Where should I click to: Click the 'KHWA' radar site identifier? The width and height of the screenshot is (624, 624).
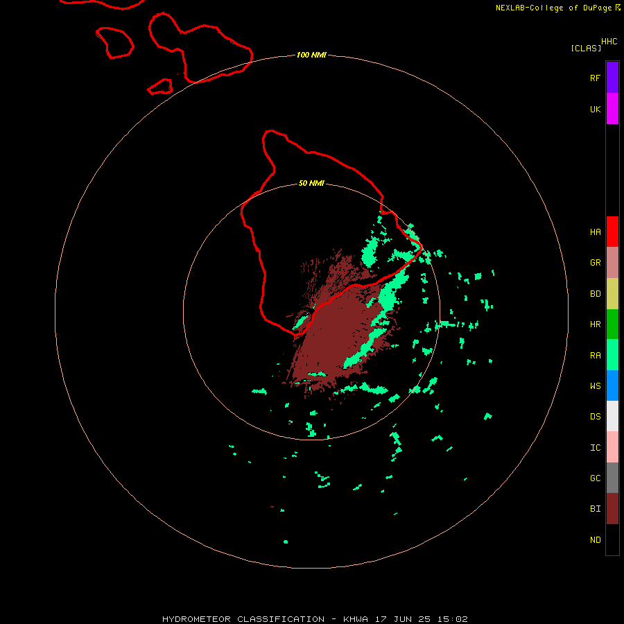click(356, 619)
